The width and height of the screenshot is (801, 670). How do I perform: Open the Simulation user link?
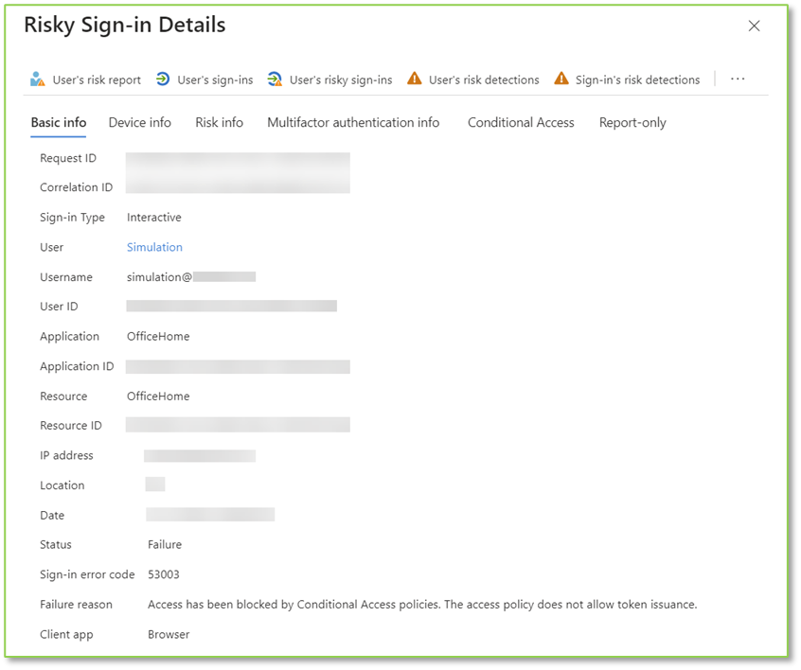pyautogui.click(x=154, y=247)
